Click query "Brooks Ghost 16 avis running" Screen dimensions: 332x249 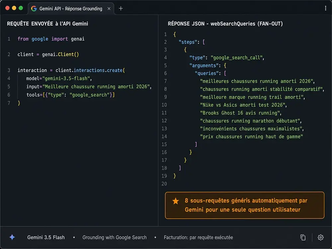(241, 113)
